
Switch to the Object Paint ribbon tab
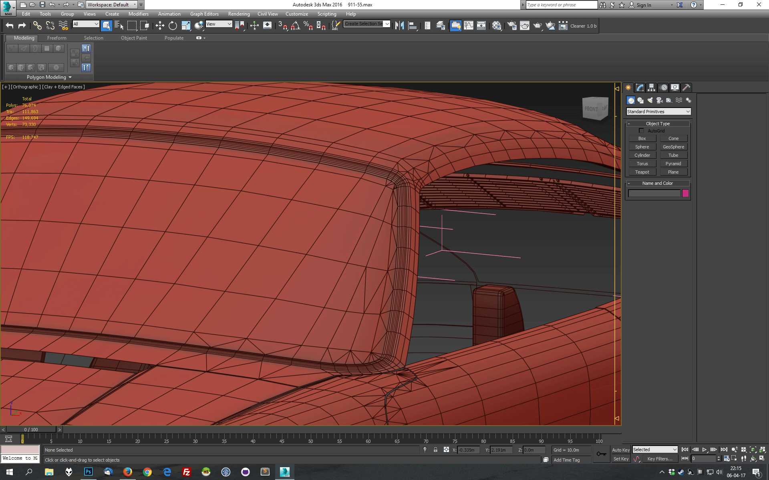(134, 38)
